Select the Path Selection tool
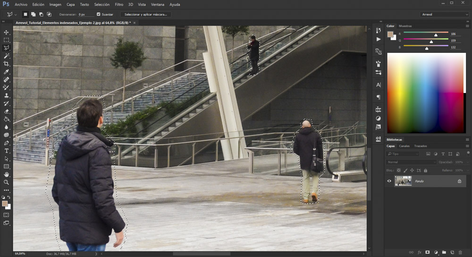 6,159
